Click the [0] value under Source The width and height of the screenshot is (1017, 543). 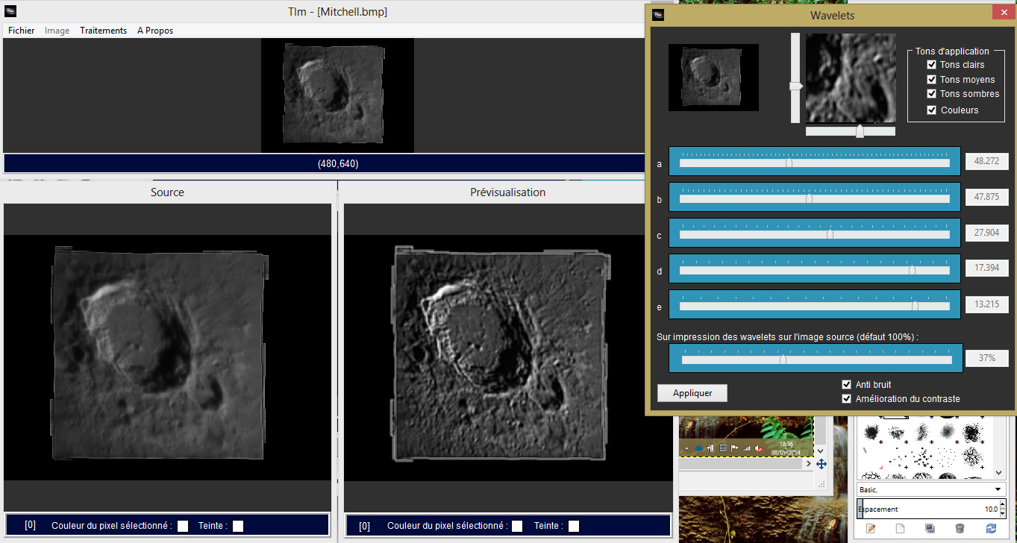coord(30,525)
